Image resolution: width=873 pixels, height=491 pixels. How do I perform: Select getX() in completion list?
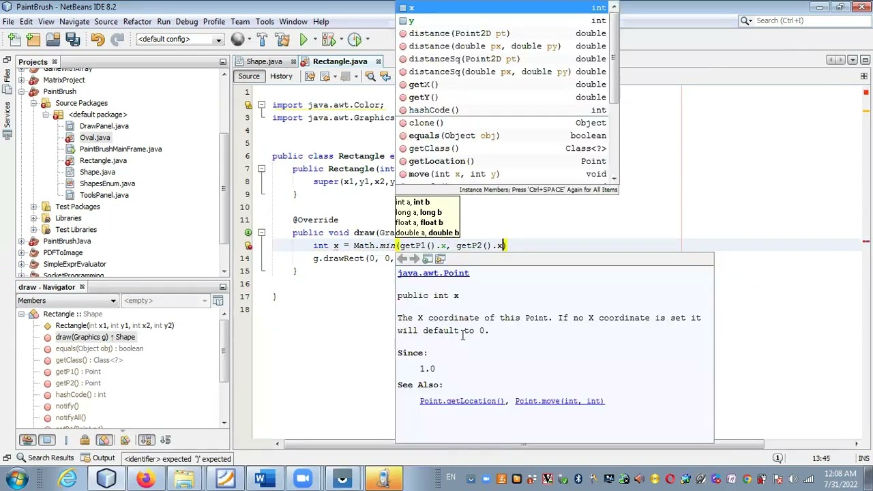click(x=505, y=85)
